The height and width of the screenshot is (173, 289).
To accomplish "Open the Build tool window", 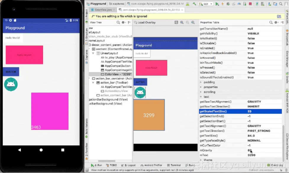I will coord(190,165).
